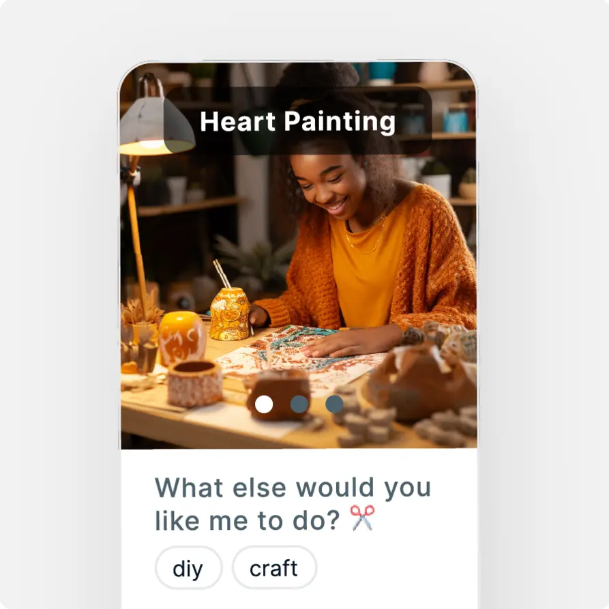Click the orange glowing candle jar

pos(182,337)
